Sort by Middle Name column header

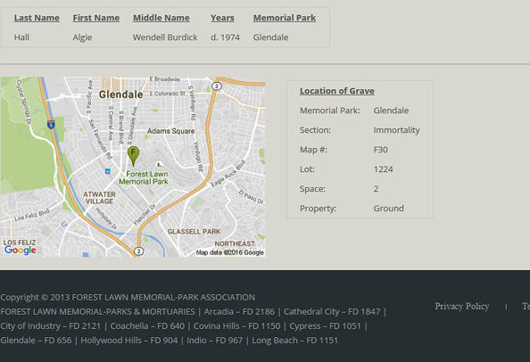161,18
